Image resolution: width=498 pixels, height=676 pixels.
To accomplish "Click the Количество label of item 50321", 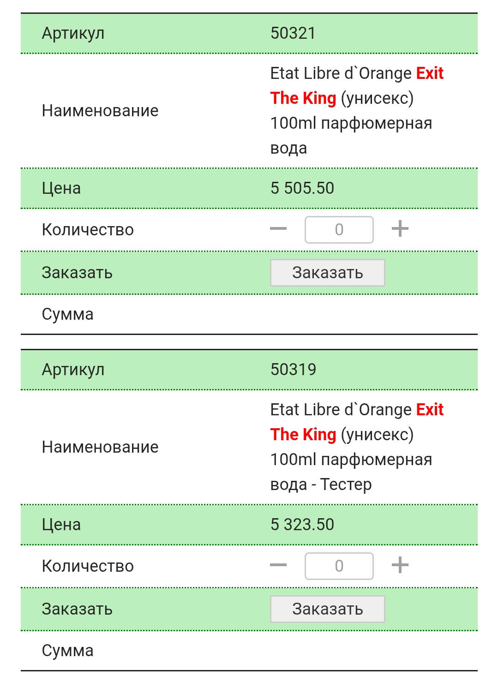I will pos(88,230).
